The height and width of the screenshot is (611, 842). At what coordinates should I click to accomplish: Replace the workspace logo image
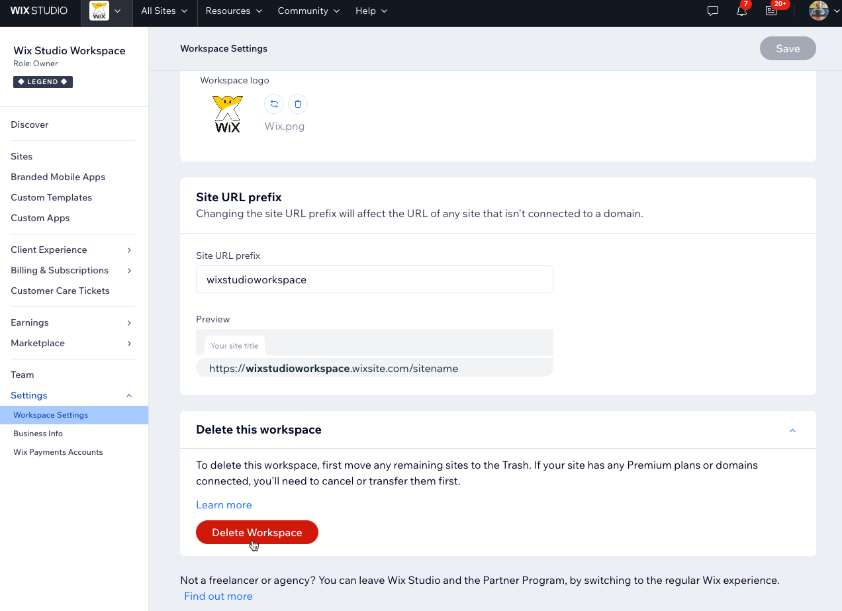click(274, 104)
